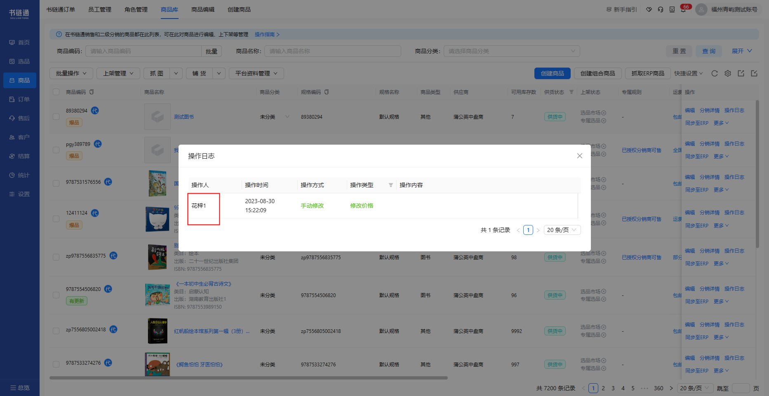Switch to the 员工管理 tab
The image size is (769, 396).
point(100,9)
